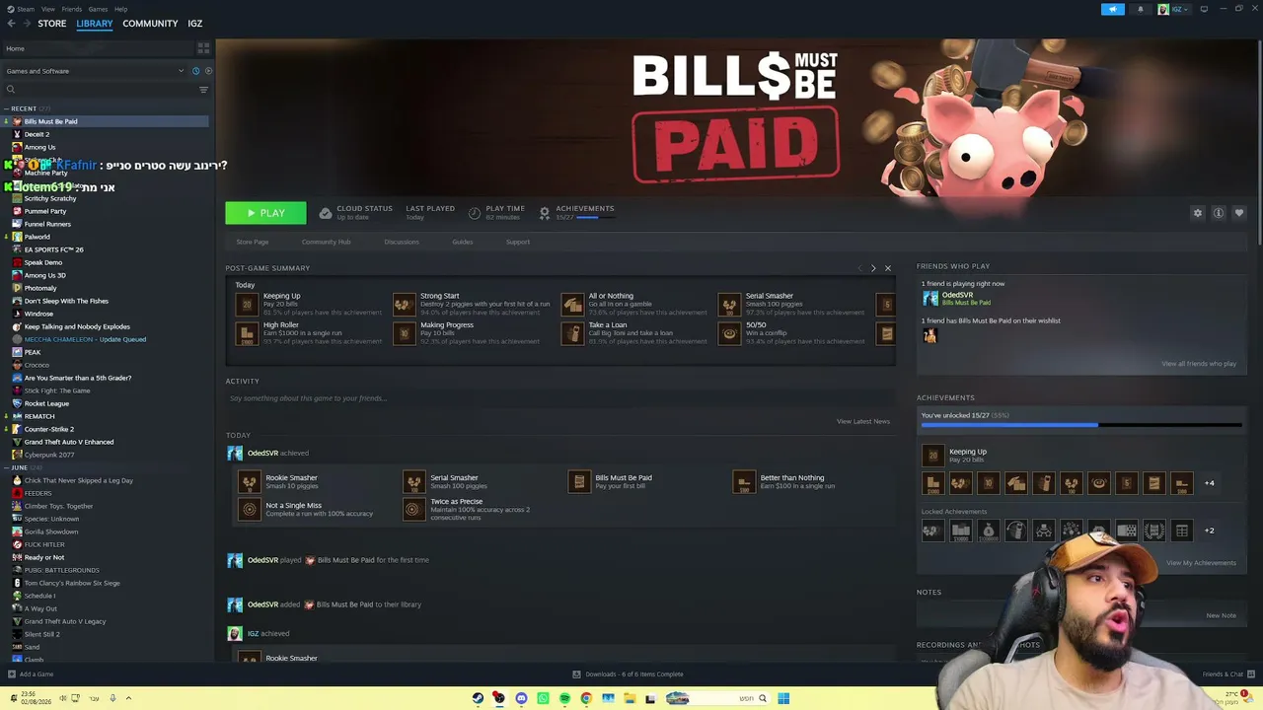1263x710 pixels.
Task: Switch to the COMMUNITY tab
Action: pyautogui.click(x=150, y=24)
